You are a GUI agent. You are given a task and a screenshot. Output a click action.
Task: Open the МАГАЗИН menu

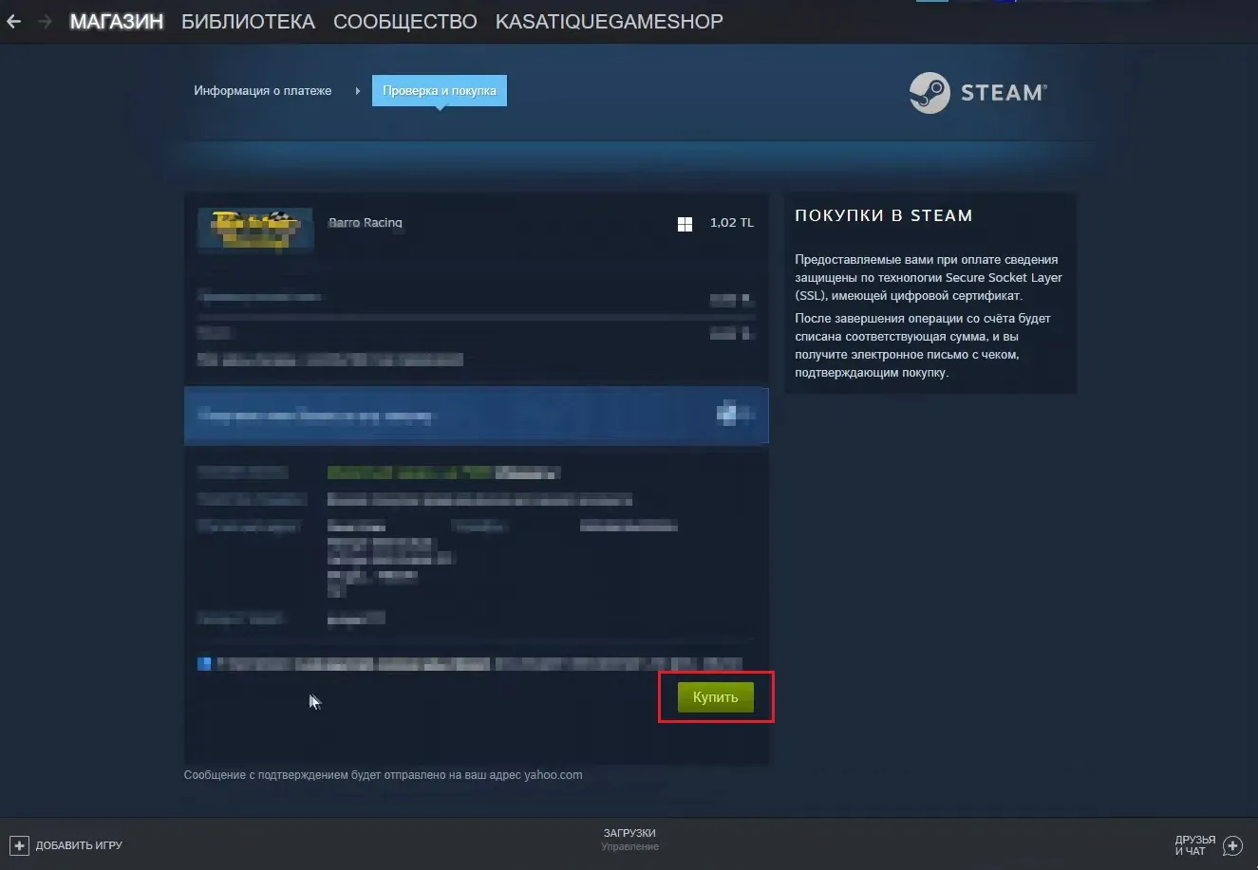click(x=117, y=21)
